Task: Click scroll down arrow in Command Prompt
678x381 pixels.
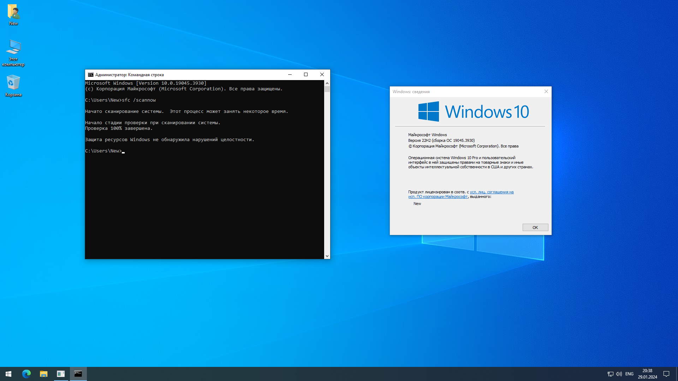Action: 327,256
